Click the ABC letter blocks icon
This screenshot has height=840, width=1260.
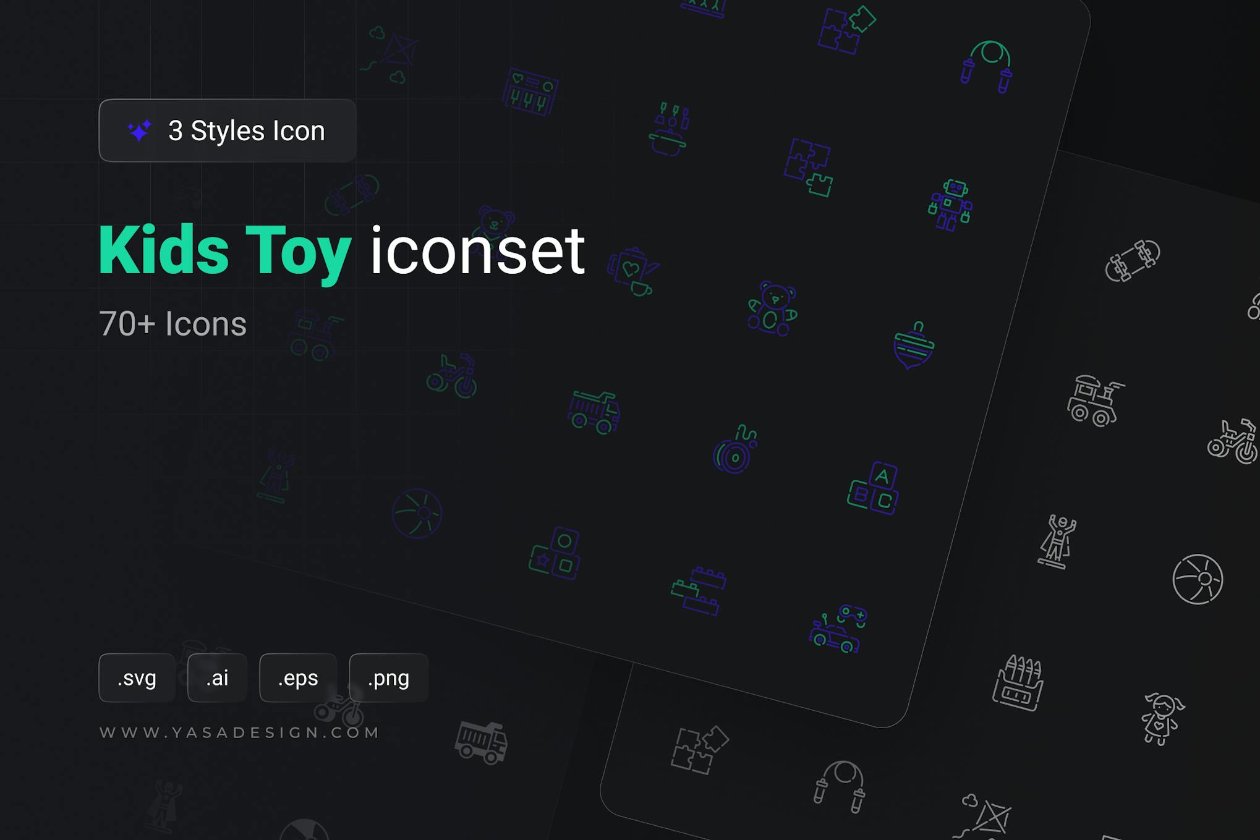pos(874,488)
